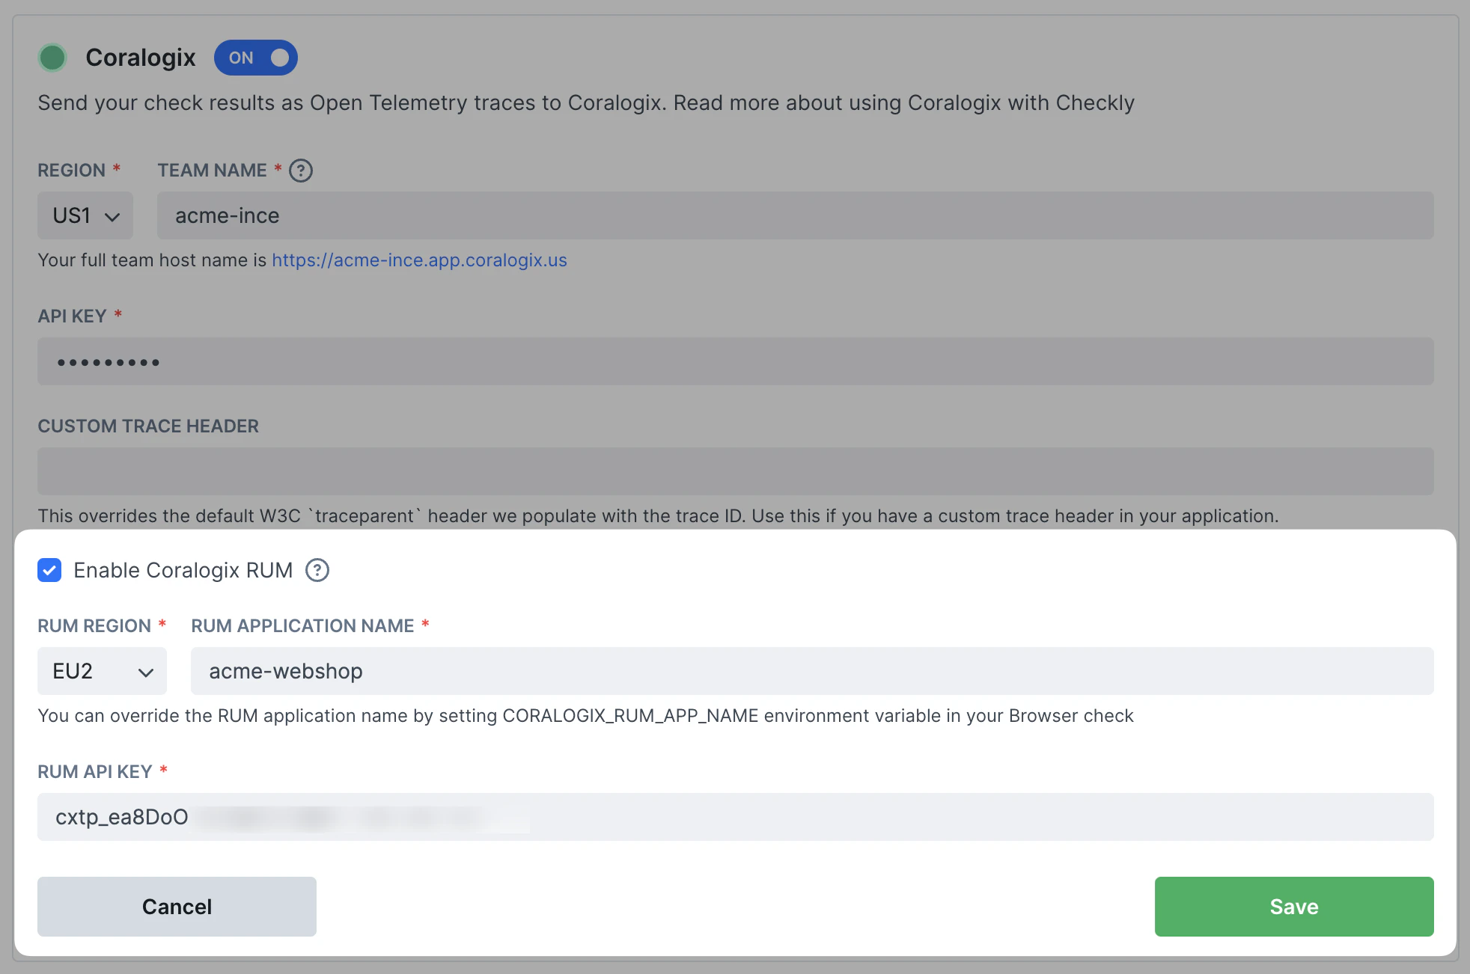Open the RUM Region EU2 dropdown
Image resolution: width=1470 pixels, height=974 pixels.
101,671
